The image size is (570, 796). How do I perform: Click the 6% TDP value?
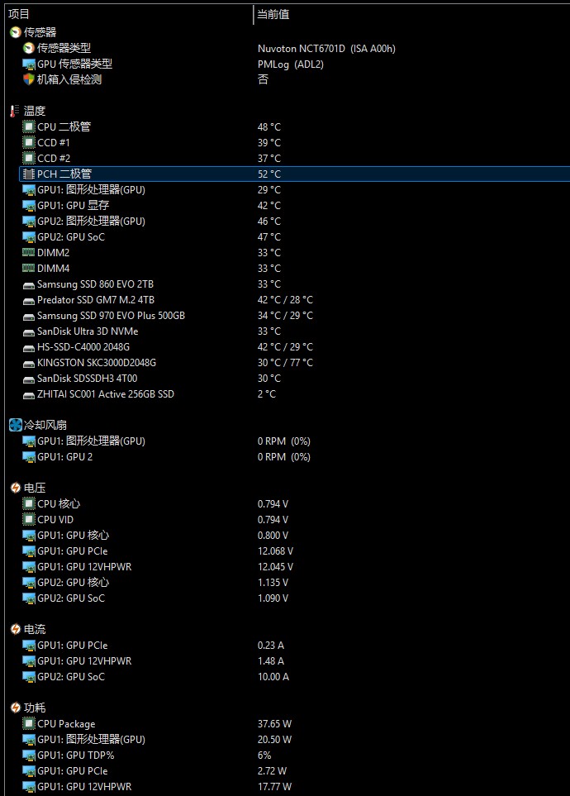264,755
